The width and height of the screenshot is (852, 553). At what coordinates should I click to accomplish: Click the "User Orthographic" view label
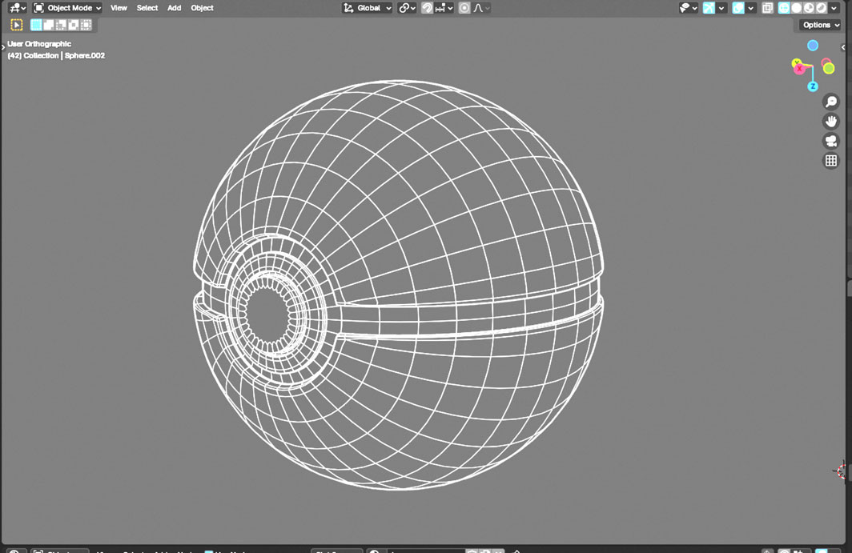(39, 44)
